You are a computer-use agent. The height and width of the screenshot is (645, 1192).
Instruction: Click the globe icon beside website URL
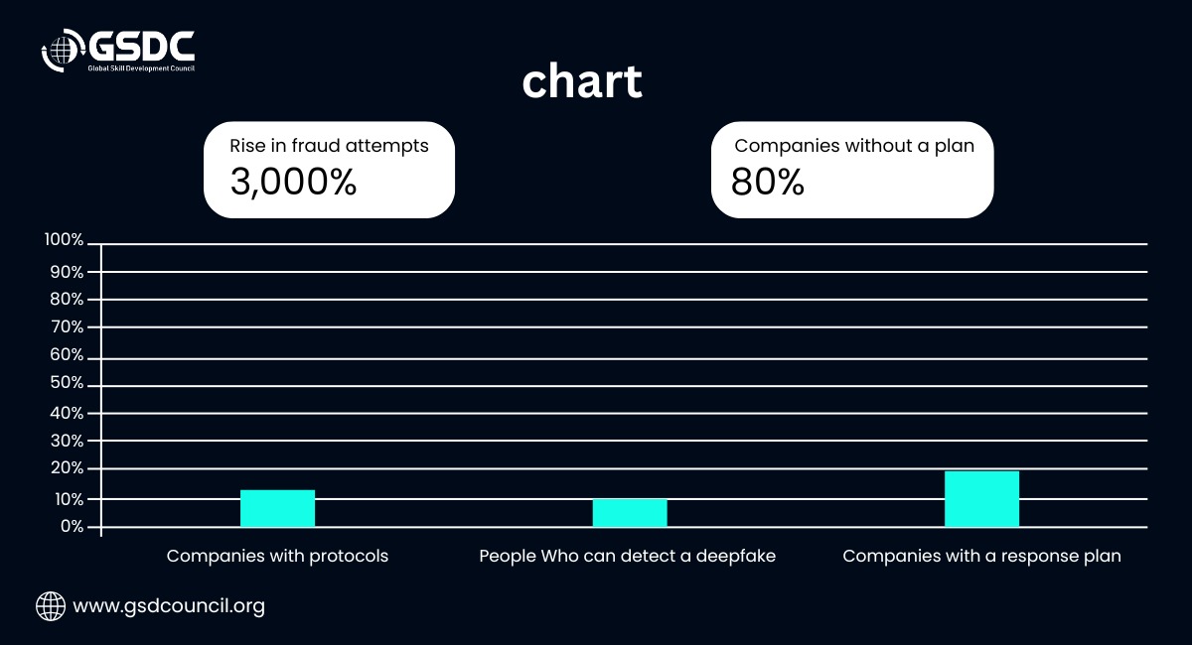coord(49,605)
